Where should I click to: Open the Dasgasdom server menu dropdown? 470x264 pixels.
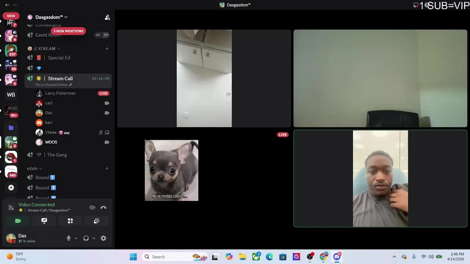[x=51, y=17]
